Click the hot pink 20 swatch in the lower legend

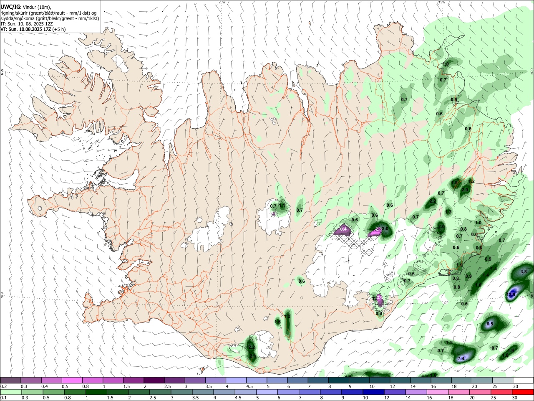pos(480,392)
